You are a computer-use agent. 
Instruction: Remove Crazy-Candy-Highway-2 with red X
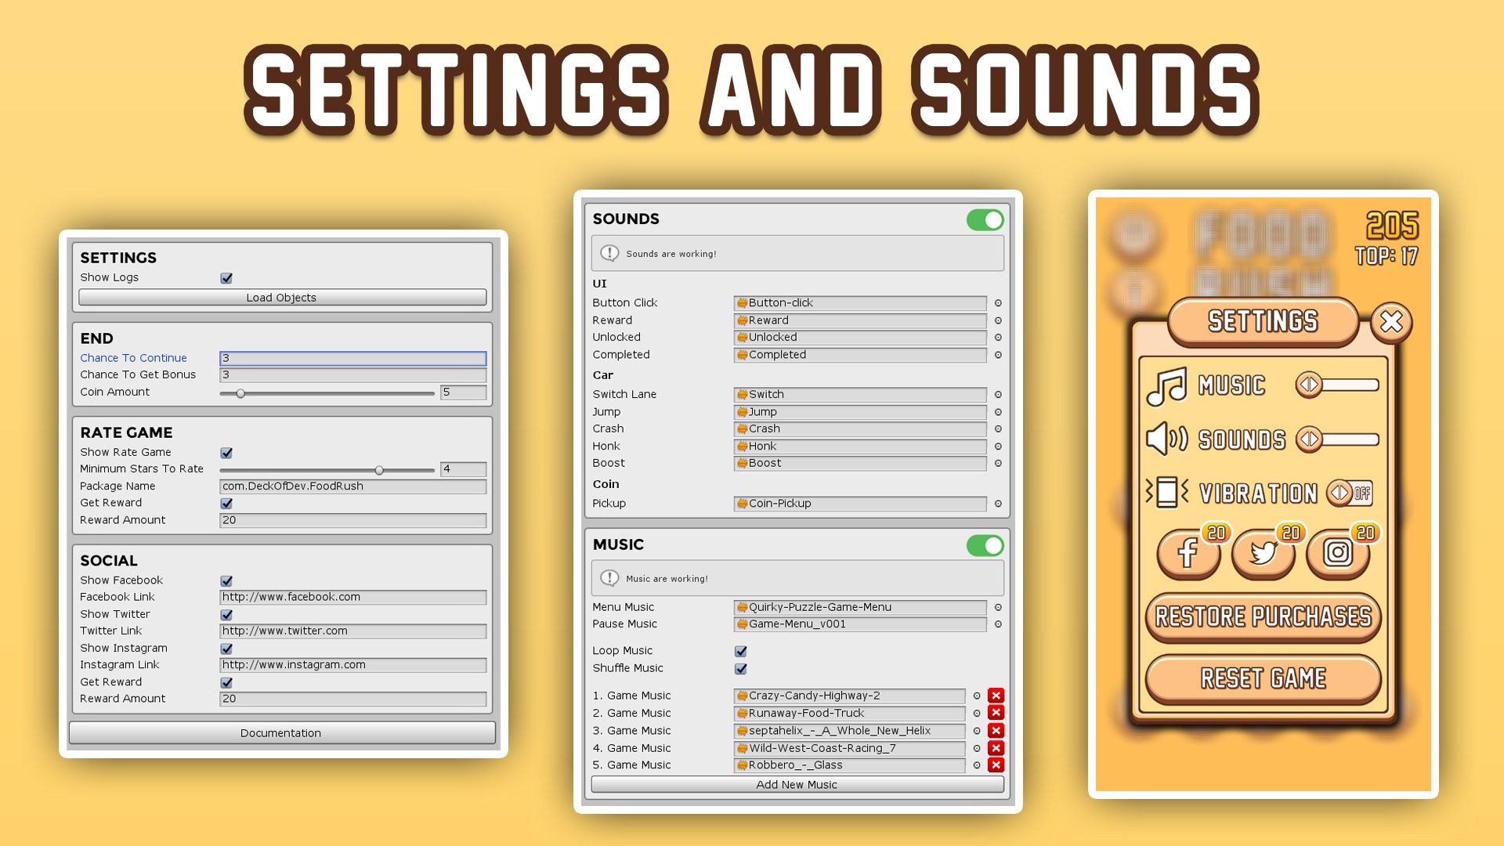996,696
